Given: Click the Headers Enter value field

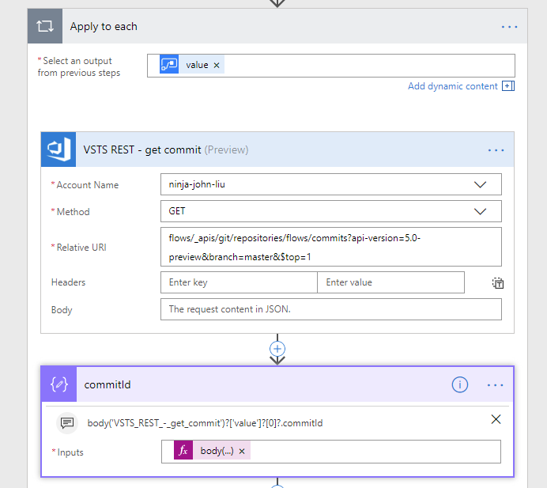Looking at the screenshot, I should [390, 282].
